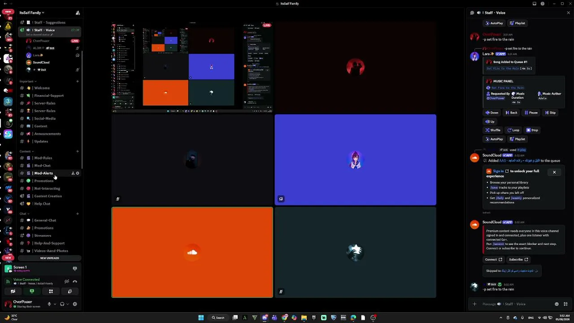This screenshot has height=323, width=574.
Task: Select the live screen share stream tile
Action: point(192,67)
